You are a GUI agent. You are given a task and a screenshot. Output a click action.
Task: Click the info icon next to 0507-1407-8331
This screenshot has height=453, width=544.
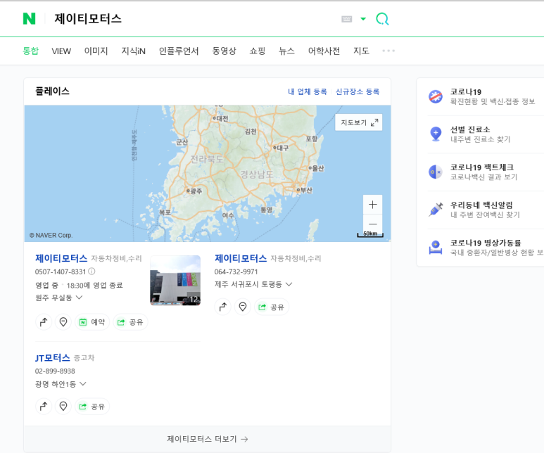point(91,272)
